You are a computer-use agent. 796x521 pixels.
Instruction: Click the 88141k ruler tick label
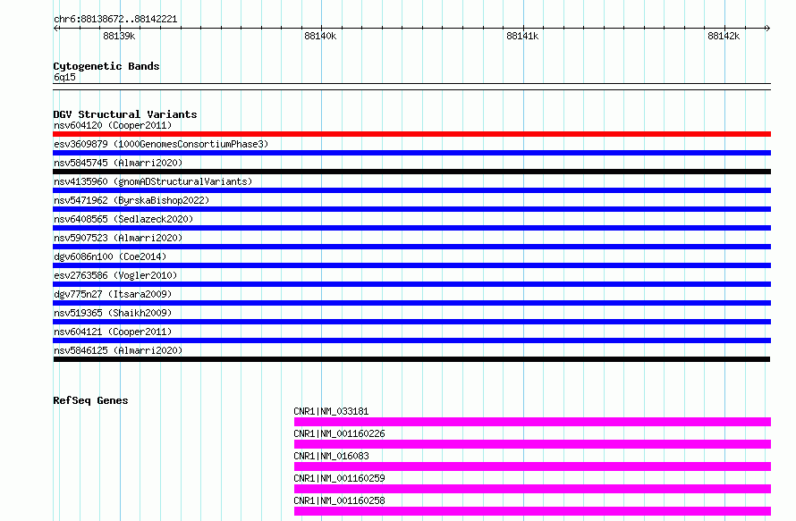click(x=522, y=36)
